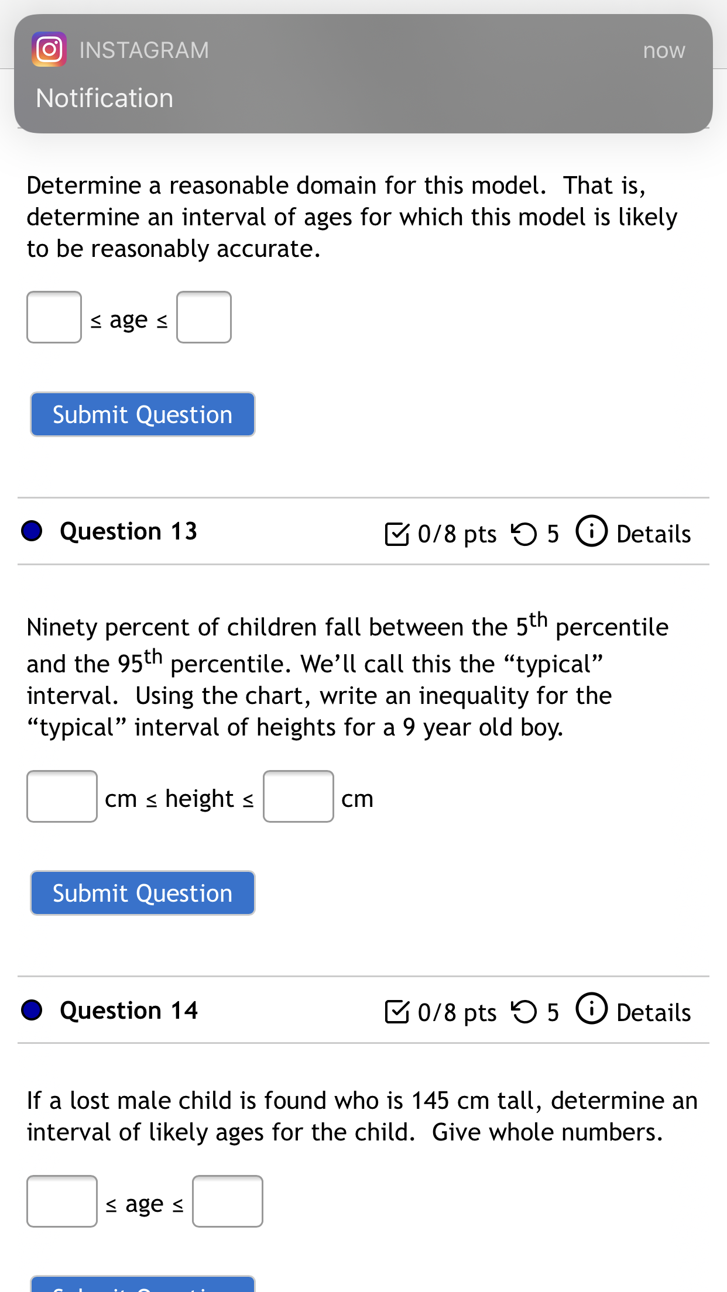
Task: Click the Question 14 retry attempts icon
Action: click(524, 1012)
